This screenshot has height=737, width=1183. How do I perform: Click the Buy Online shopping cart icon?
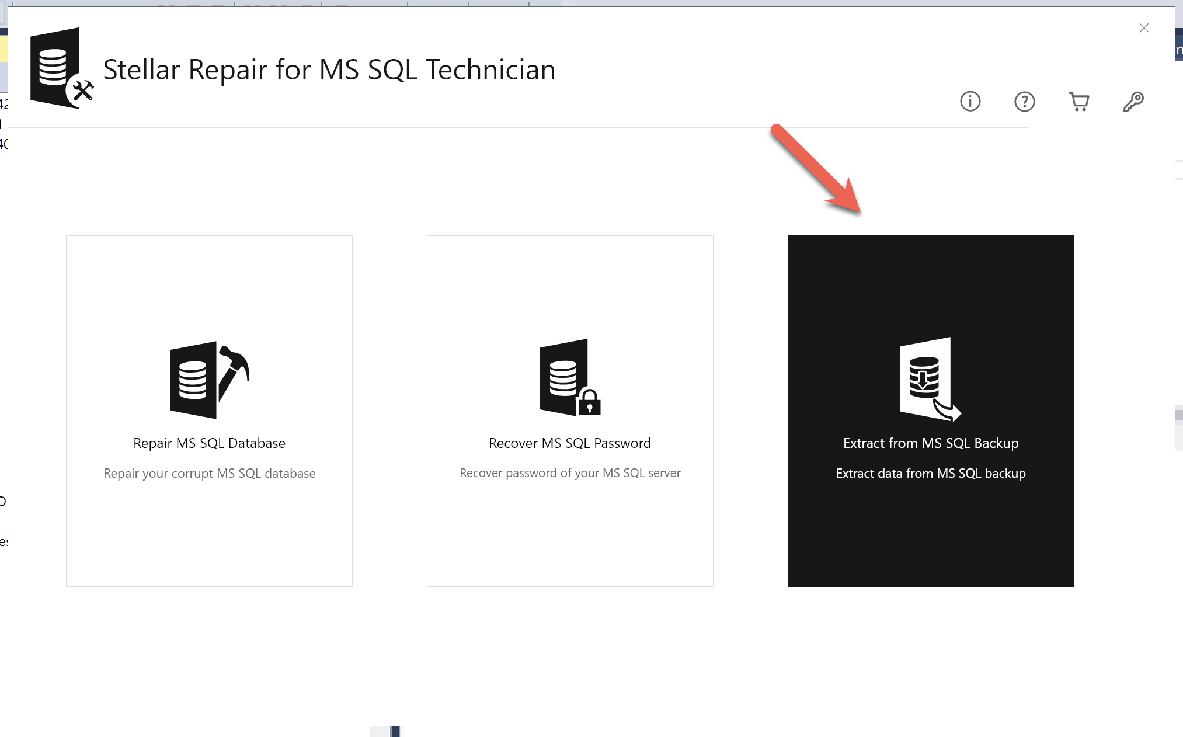click(x=1078, y=102)
